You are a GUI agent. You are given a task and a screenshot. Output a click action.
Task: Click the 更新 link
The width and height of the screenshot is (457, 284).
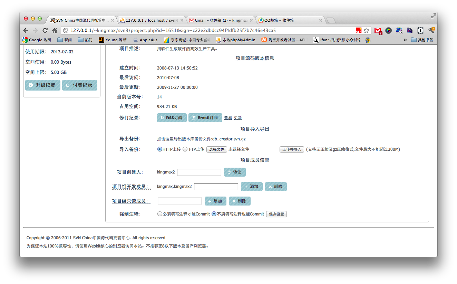(238, 118)
